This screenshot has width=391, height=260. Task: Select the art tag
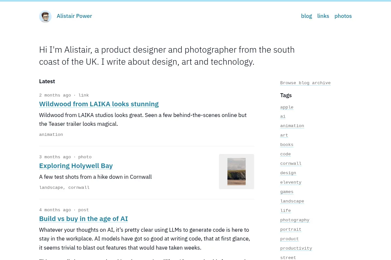284,135
